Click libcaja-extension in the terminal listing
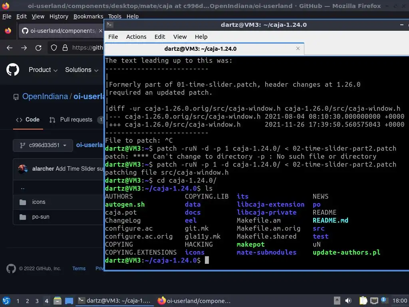 270,204
